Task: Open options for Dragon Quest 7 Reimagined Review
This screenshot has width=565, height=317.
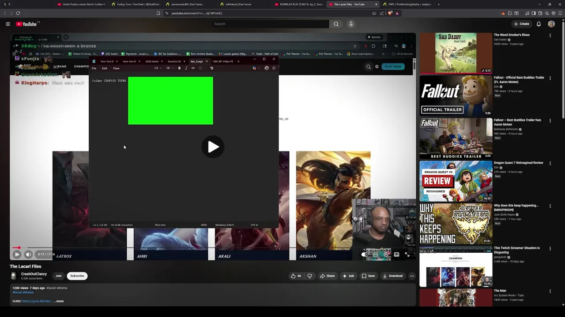Action: coord(550,163)
